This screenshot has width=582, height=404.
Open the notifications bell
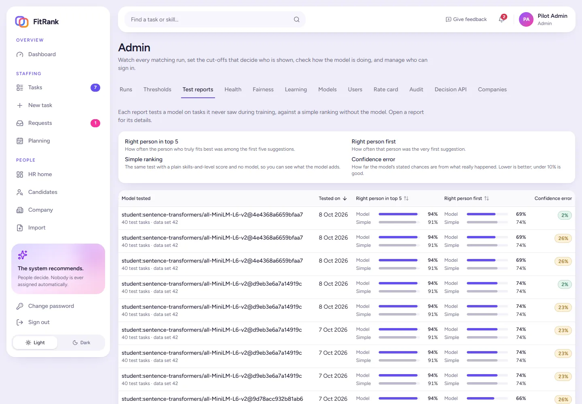pos(502,19)
